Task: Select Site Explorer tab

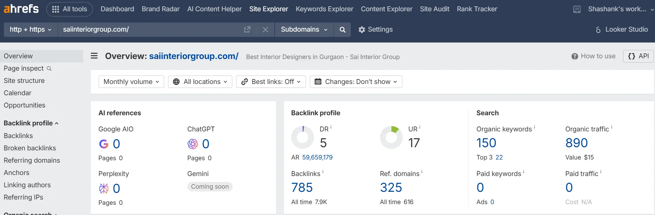Action: [269, 9]
